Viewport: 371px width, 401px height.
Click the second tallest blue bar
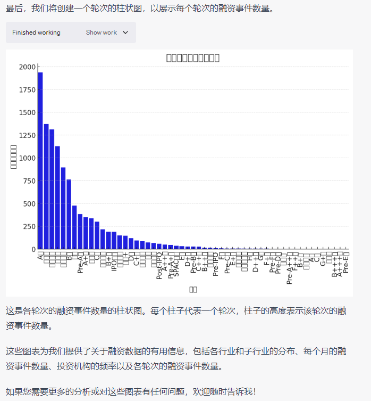46,186
